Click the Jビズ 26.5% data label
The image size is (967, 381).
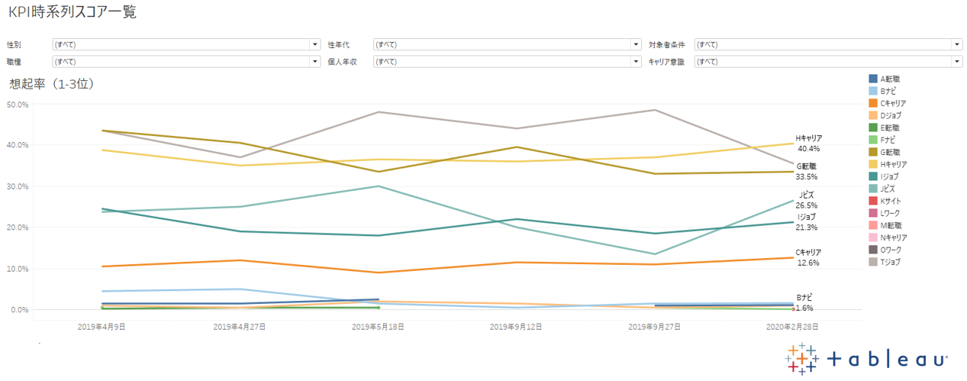(807, 200)
